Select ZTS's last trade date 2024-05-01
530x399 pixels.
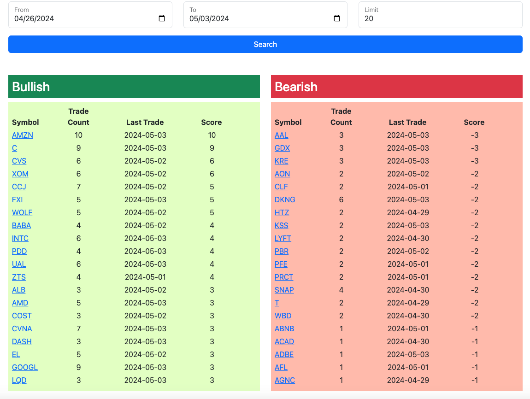(145, 277)
